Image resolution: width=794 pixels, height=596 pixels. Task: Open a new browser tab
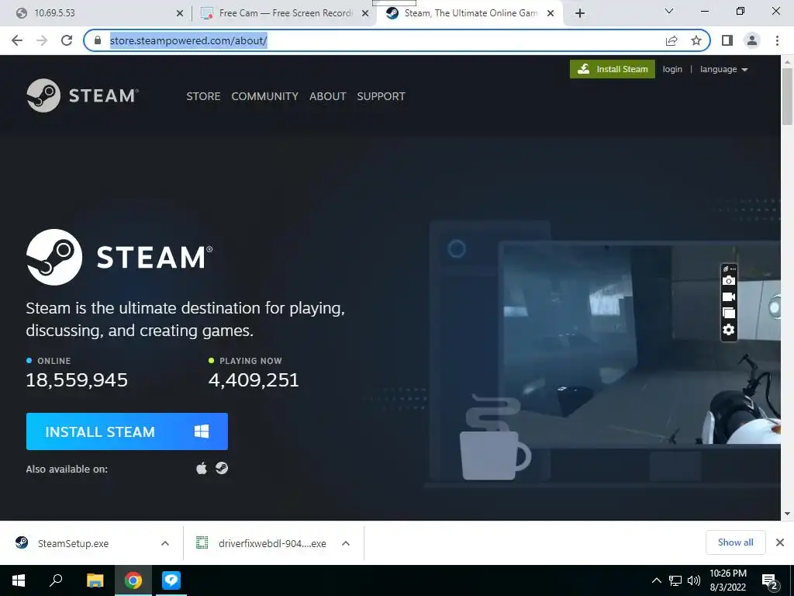coord(580,13)
